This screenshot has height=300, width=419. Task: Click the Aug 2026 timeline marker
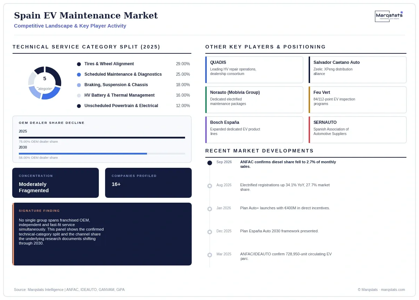(x=209, y=186)
